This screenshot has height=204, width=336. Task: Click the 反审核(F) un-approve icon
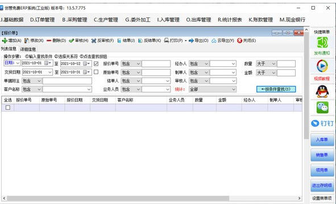pyautogui.click(x=94, y=41)
